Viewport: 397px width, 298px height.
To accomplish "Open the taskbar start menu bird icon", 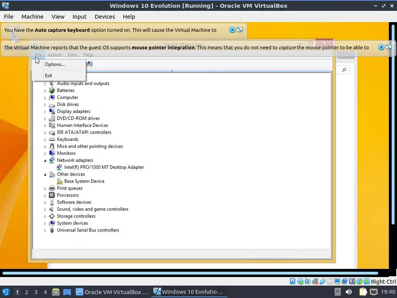I will pyautogui.click(x=6, y=292).
